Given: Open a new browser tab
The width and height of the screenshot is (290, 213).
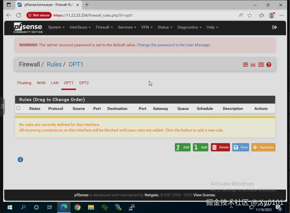Looking at the screenshot, I should (87, 5).
